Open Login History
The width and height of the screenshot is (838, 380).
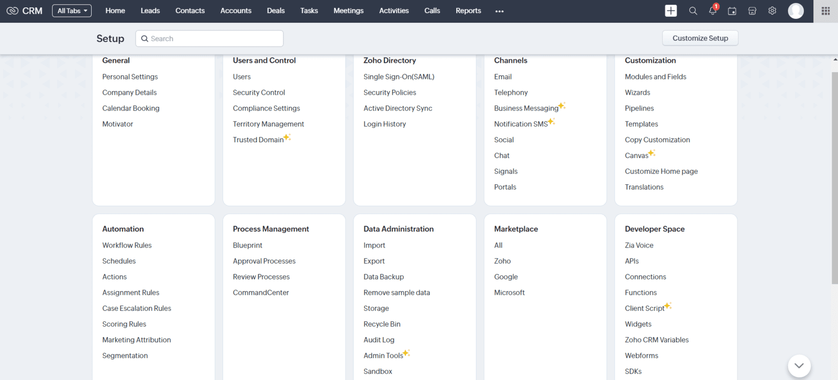coord(384,124)
